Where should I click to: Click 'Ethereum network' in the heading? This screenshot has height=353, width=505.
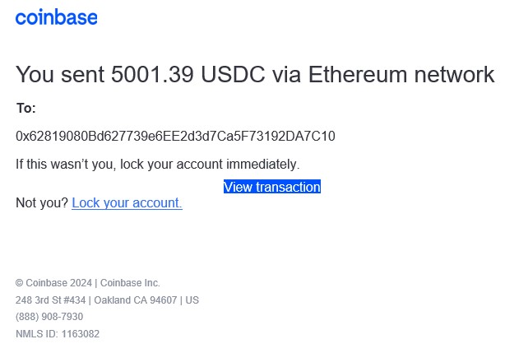coord(401,75)
